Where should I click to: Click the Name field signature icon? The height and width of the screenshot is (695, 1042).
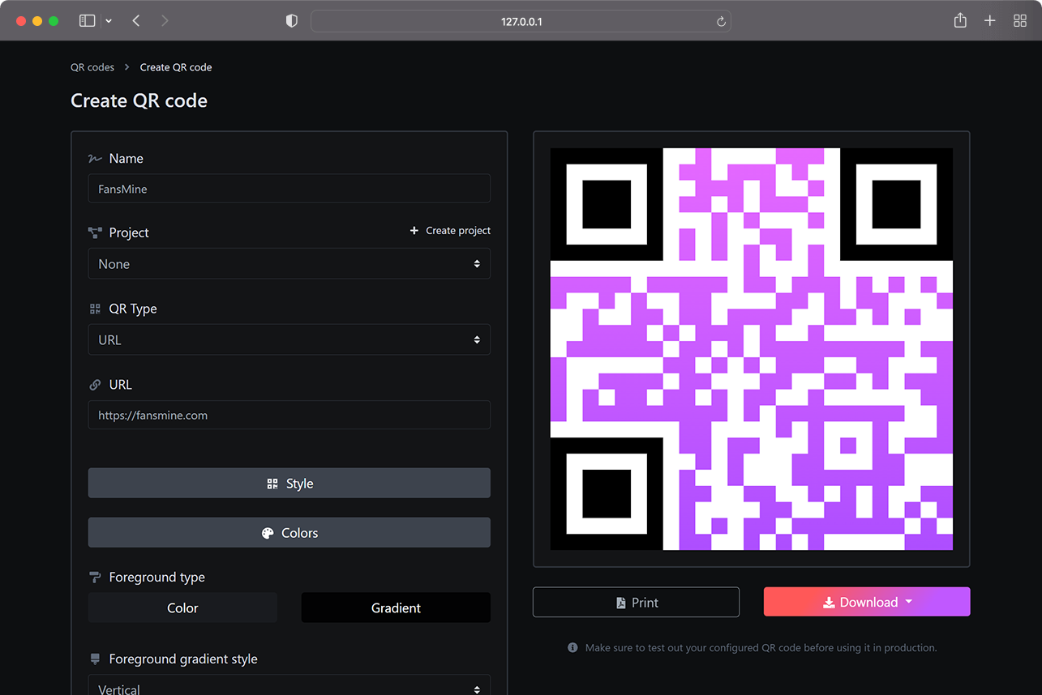[95, 159]
